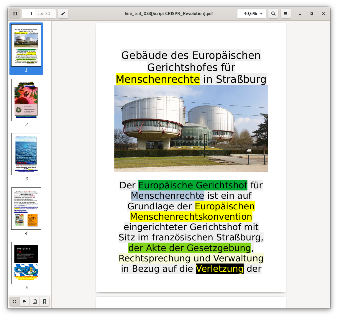The image size is (338, 317).
Task: Jump to page 3 thumbnail
Action: point(26,154)
